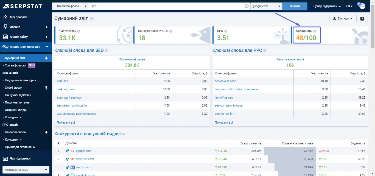Image resolution: width=375 pixels, height=176 pixels.
Task: Open park seo joon keyword link
Action: coord(66,89)
